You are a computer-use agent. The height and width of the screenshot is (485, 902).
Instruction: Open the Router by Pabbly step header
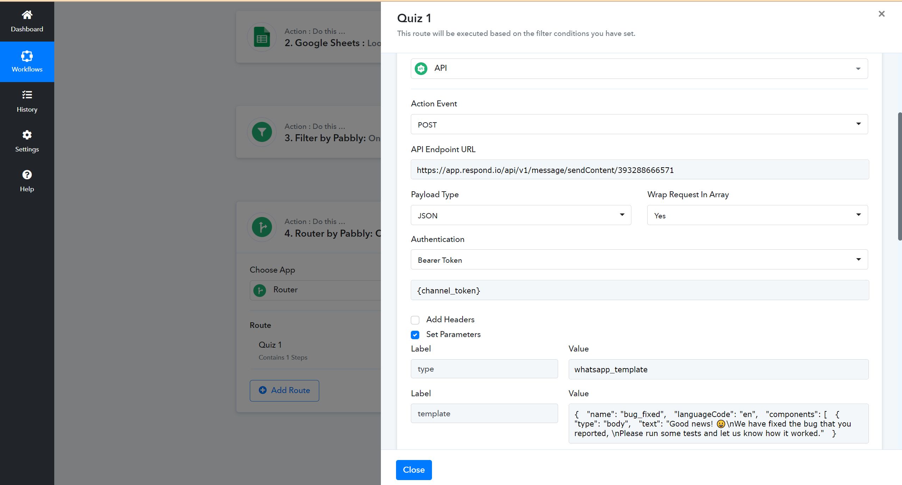point(309,227)
